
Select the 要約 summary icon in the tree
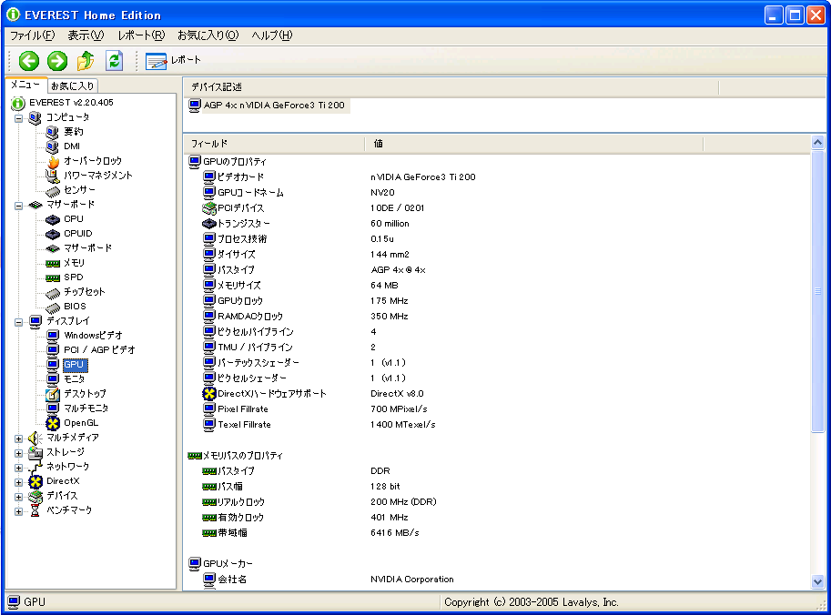[x=52, y=132]
